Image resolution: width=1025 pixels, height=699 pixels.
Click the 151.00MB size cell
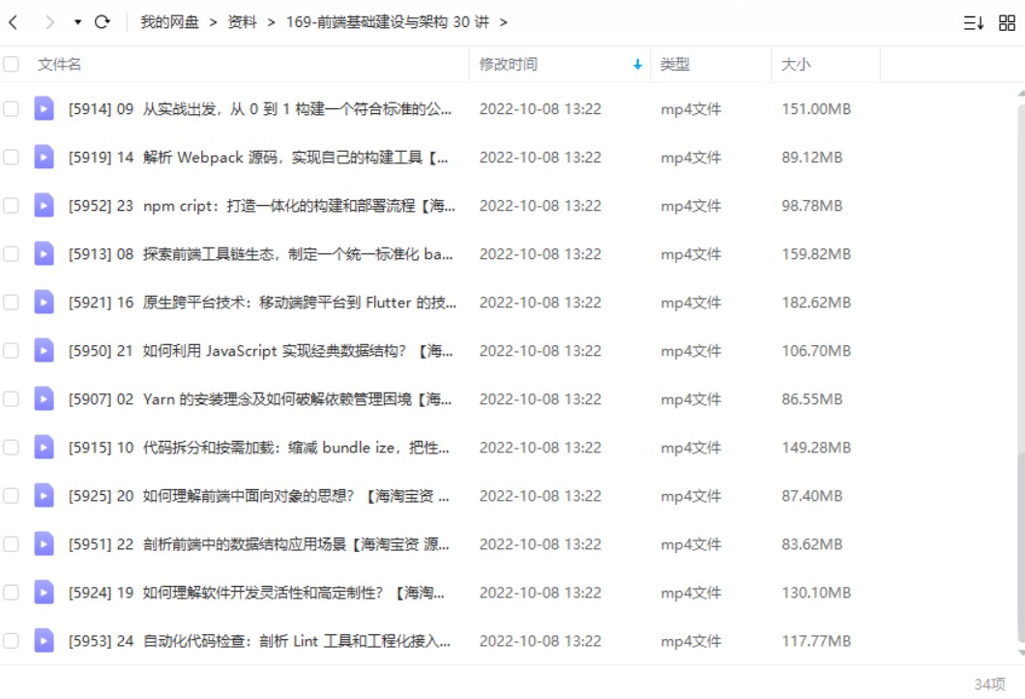pyautogui.click(x=816, y=108)
